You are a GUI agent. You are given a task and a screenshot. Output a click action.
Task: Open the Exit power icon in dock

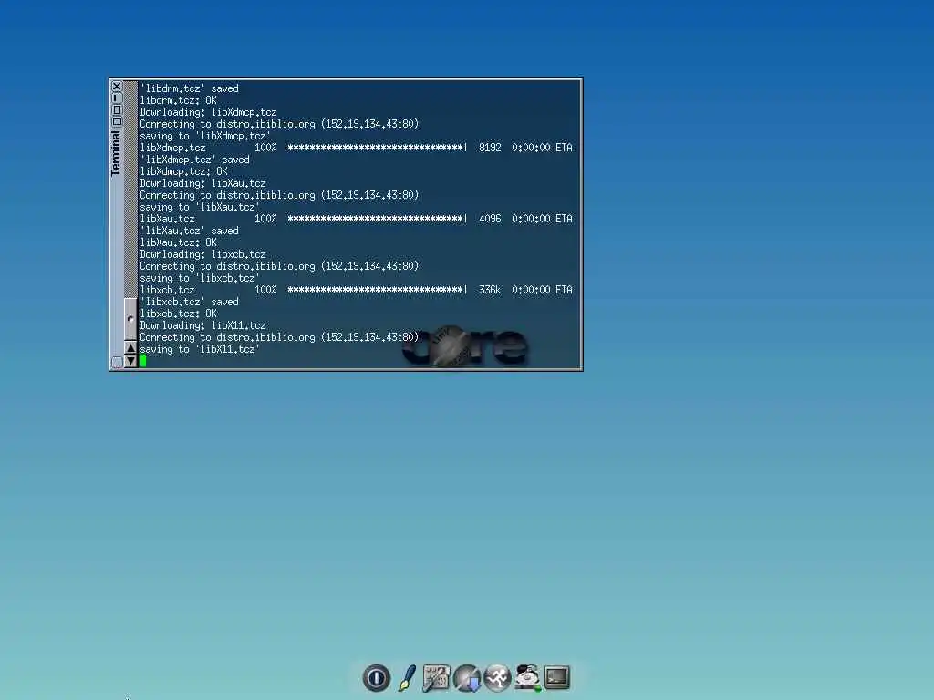coord(376,677)
